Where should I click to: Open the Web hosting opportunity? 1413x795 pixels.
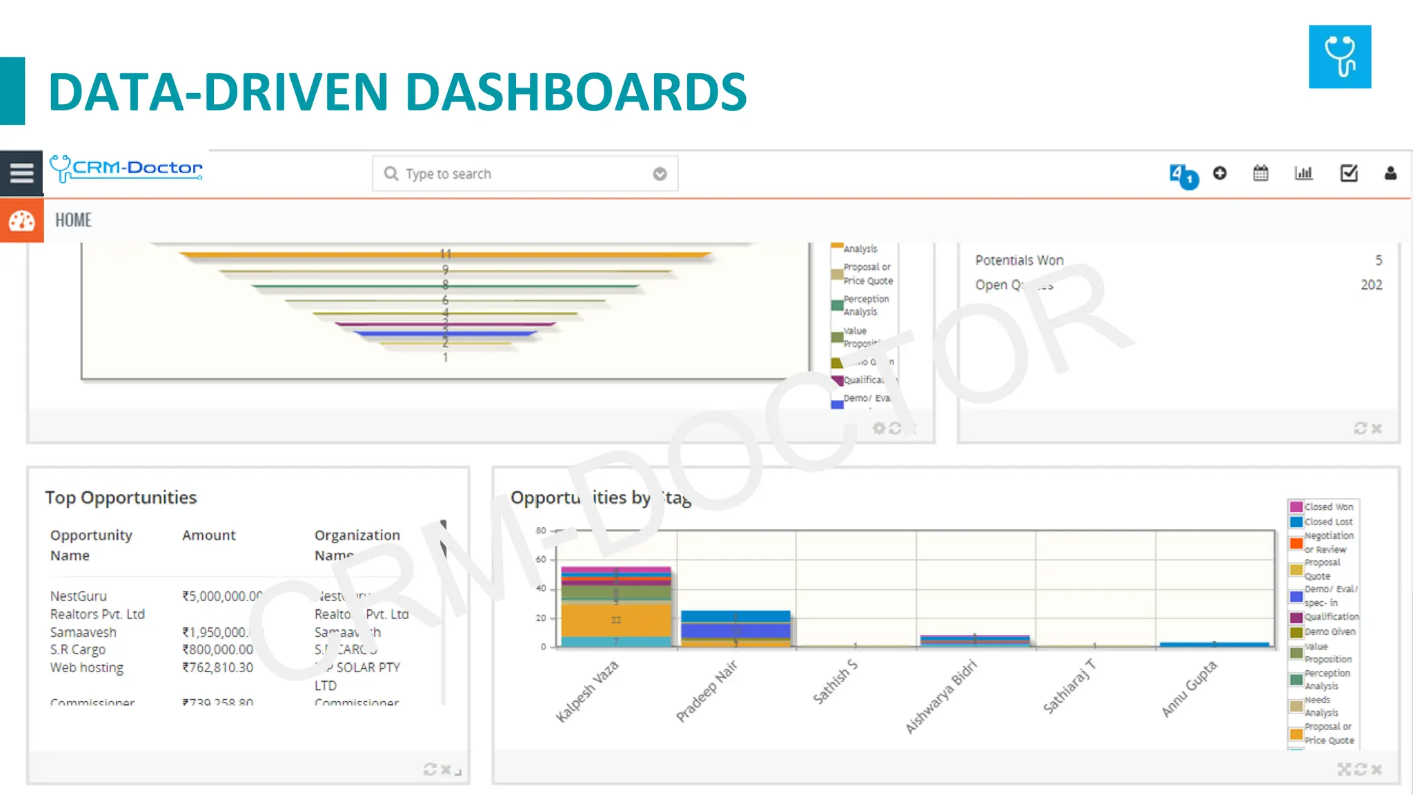click(86, 667)
